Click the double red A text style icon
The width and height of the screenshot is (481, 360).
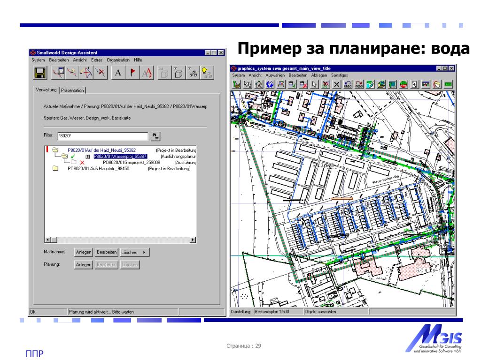(147, 73)
